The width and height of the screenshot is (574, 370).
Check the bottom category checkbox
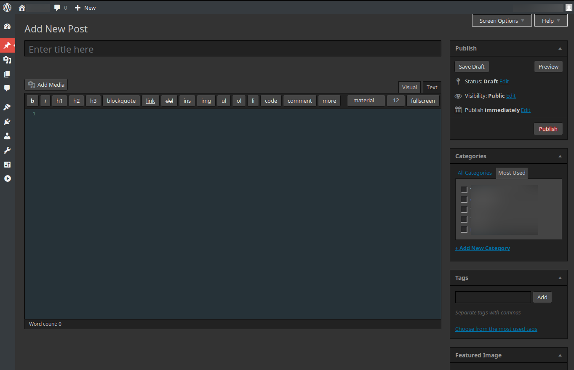tap(464, 229)
